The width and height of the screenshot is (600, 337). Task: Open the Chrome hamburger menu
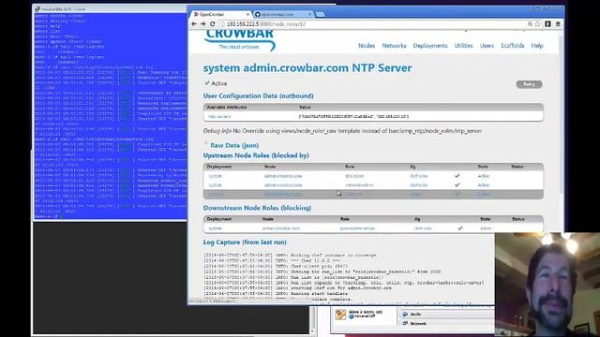[558, 24]
